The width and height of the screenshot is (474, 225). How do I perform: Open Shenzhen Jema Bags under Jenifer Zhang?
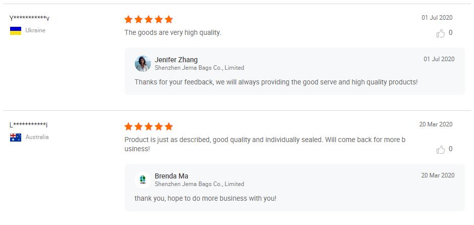(199, 68)
